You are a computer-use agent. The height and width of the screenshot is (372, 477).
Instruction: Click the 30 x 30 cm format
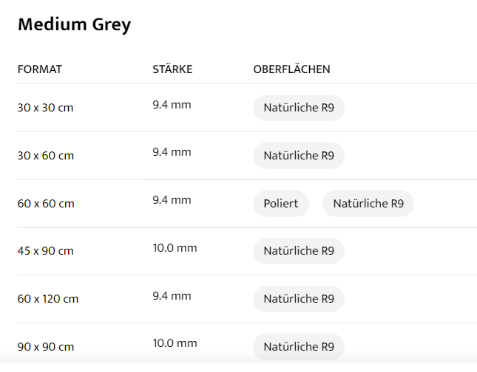pyautogui.click(x=46, y=108)
